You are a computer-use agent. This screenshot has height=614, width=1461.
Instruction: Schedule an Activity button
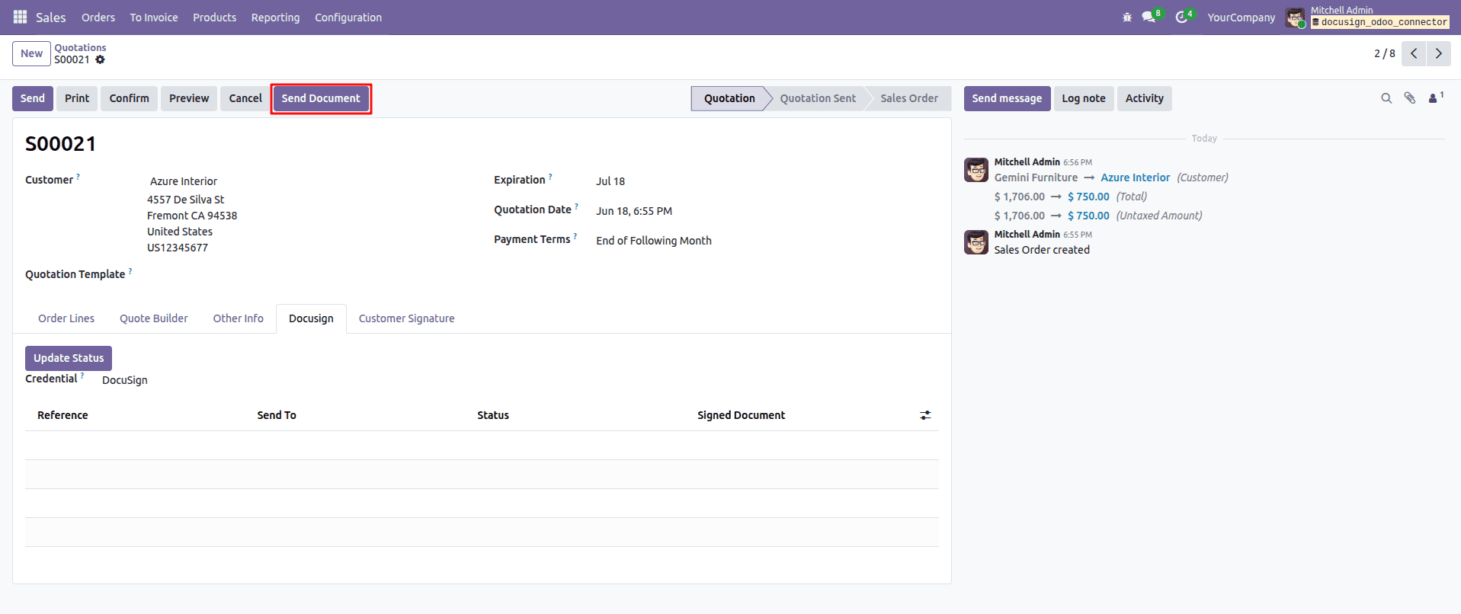pyautogui.click(x=1145, y=98)
